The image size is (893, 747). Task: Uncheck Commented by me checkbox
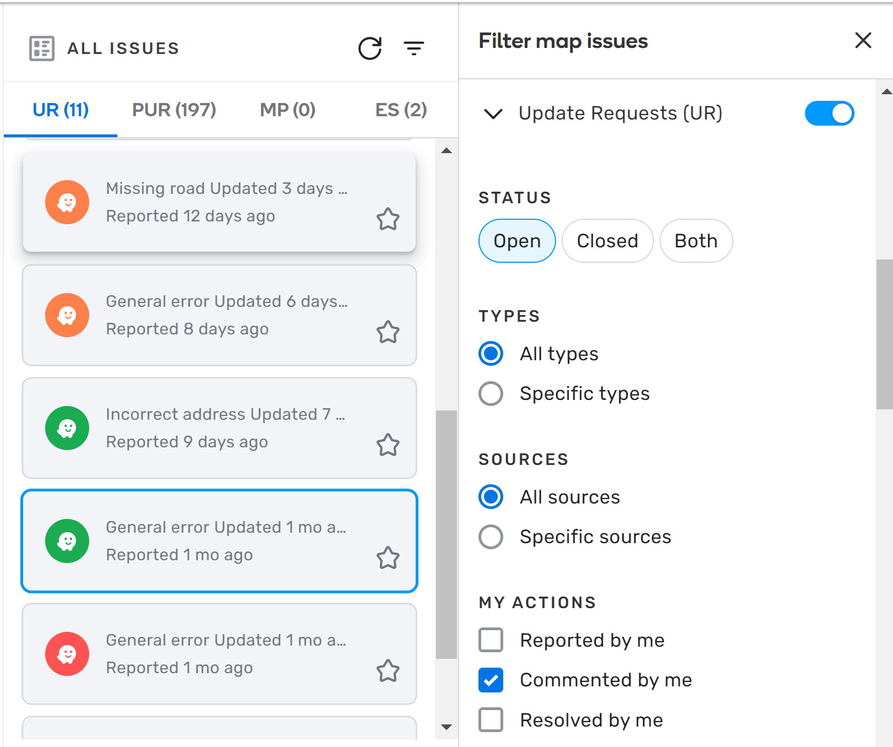coord(491,680)
